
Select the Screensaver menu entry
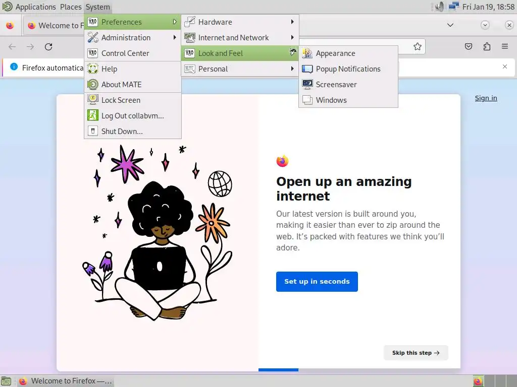pos(348,85)
